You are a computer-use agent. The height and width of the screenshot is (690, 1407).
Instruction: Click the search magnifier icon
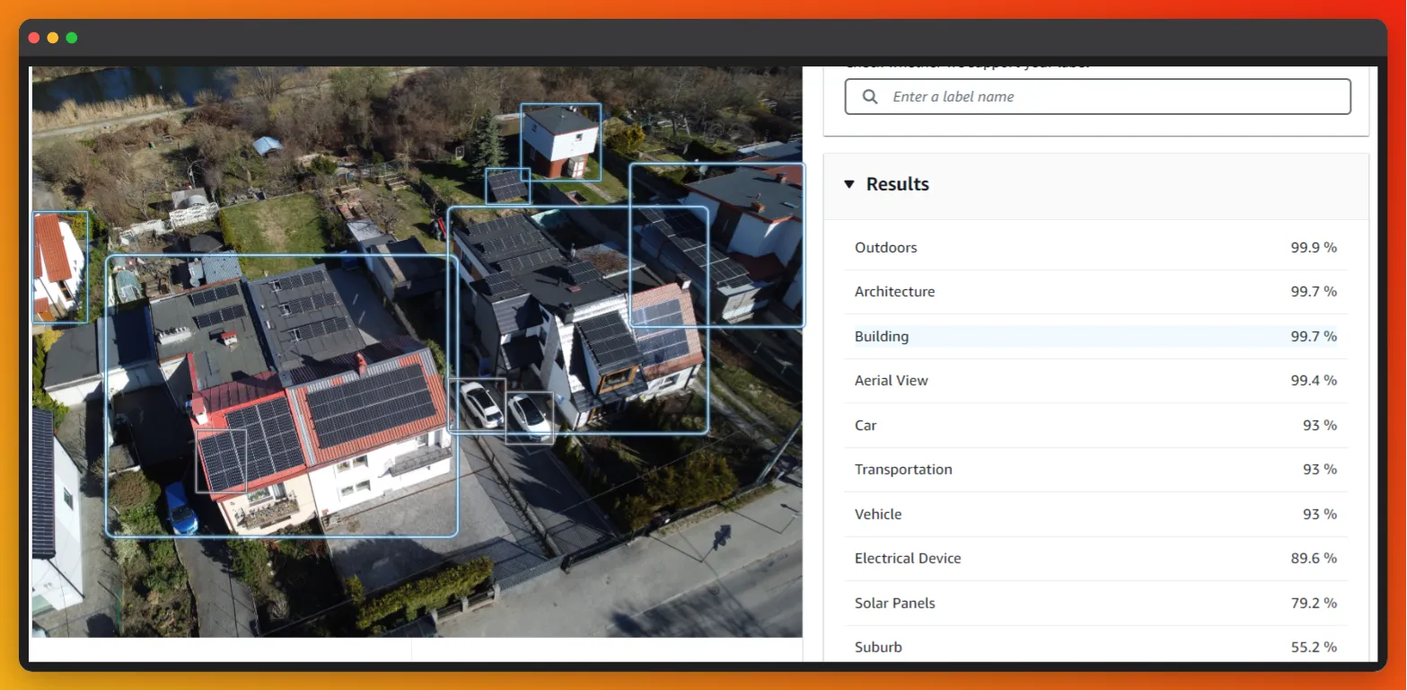[x=869, y=96]
